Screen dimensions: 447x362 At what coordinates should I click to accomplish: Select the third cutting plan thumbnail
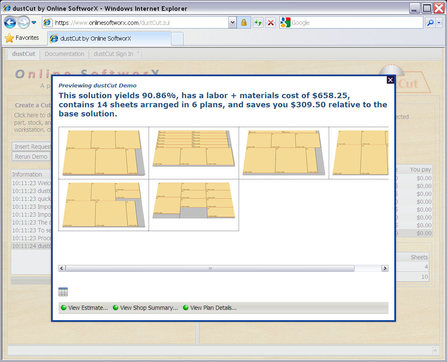click(284, 153)
